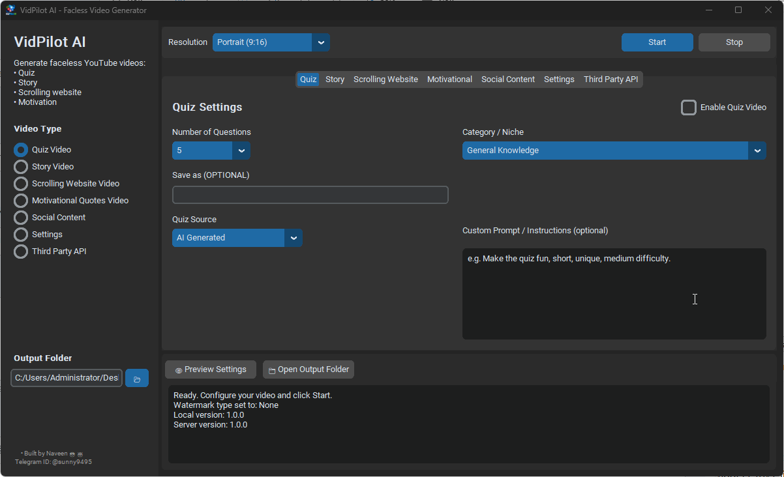Open the Settings tab
The image size is (784, 477).
coord(558,79)
